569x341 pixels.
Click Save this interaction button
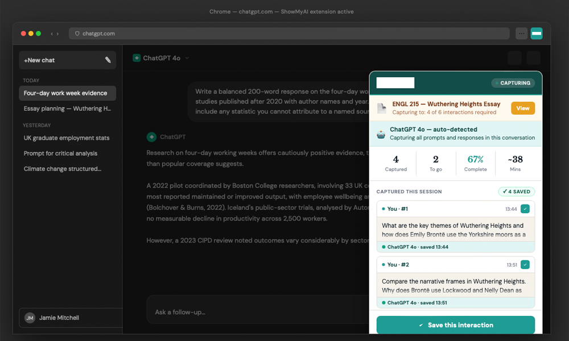pyautogui.click(x=455, y=325)
